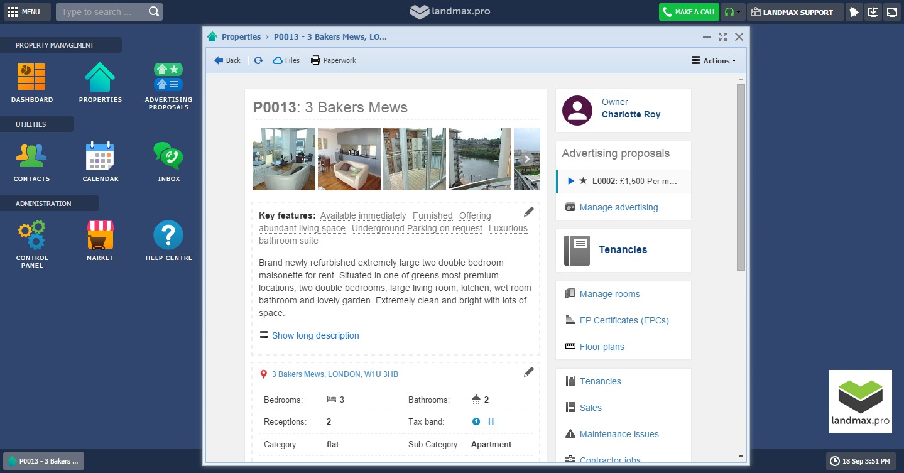Open the Market shop icon

(x=100, y=236)
